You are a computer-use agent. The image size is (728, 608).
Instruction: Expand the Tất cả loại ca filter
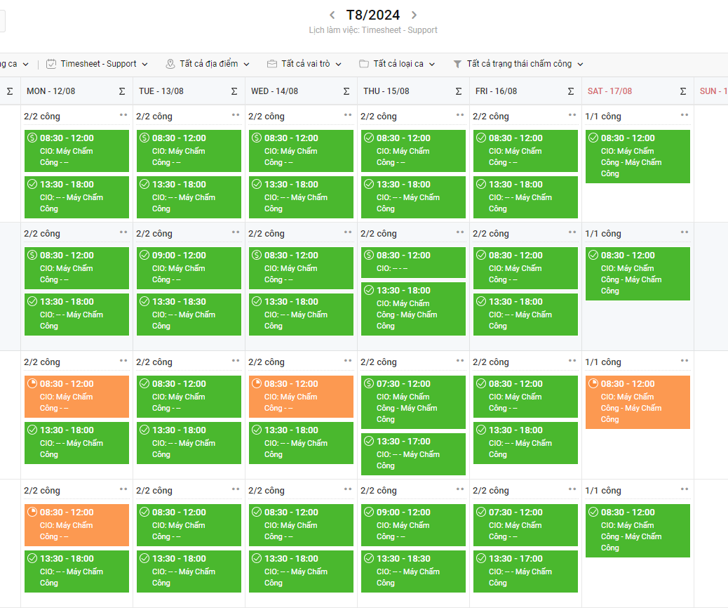click(398, 64)
